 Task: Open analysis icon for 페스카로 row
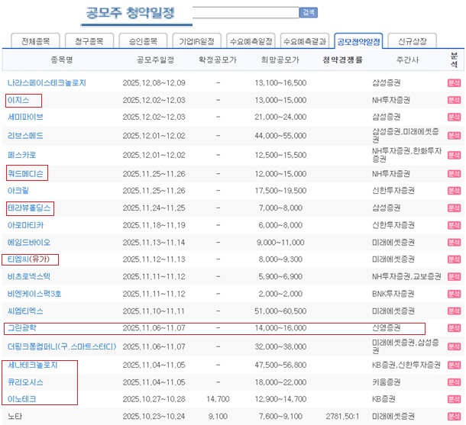point(454,155)
